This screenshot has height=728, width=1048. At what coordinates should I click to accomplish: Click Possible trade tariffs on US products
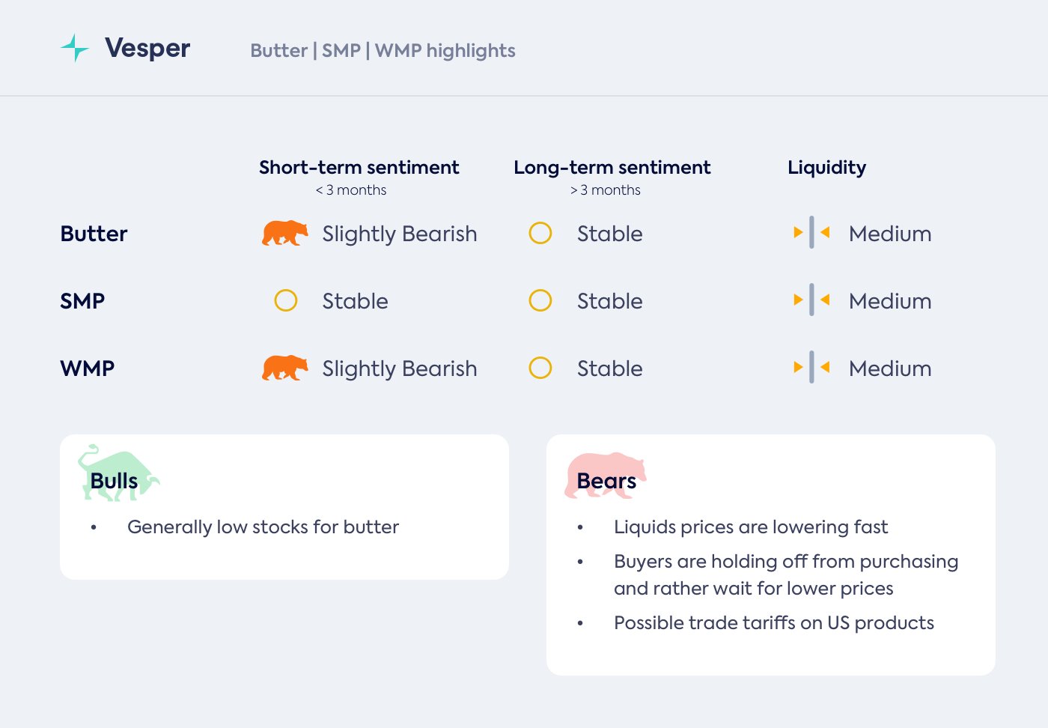773,623
